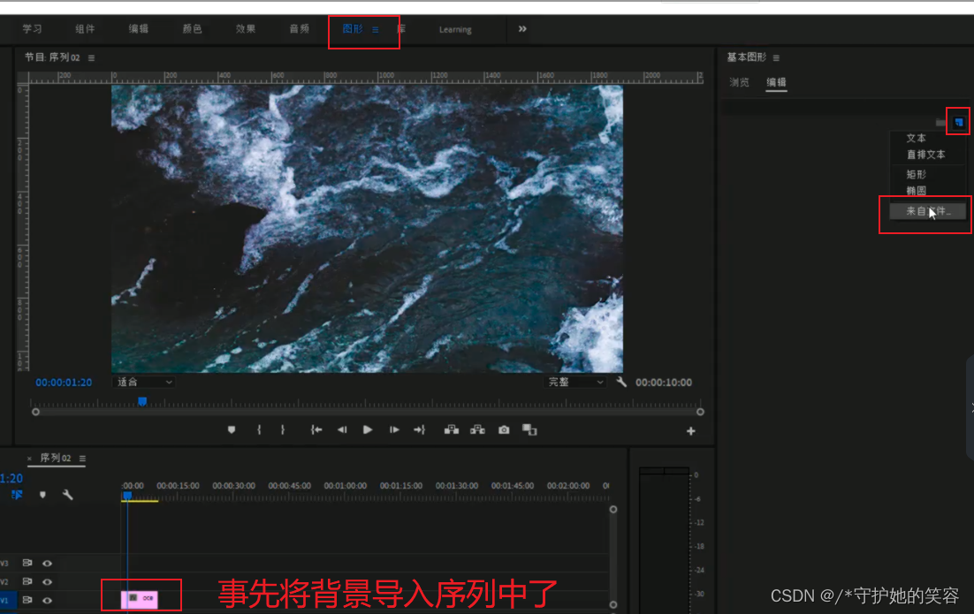Open the 浏览 tab in Essential Graphics
This screenshot has height=614, width=974.
tap(739, 82)
